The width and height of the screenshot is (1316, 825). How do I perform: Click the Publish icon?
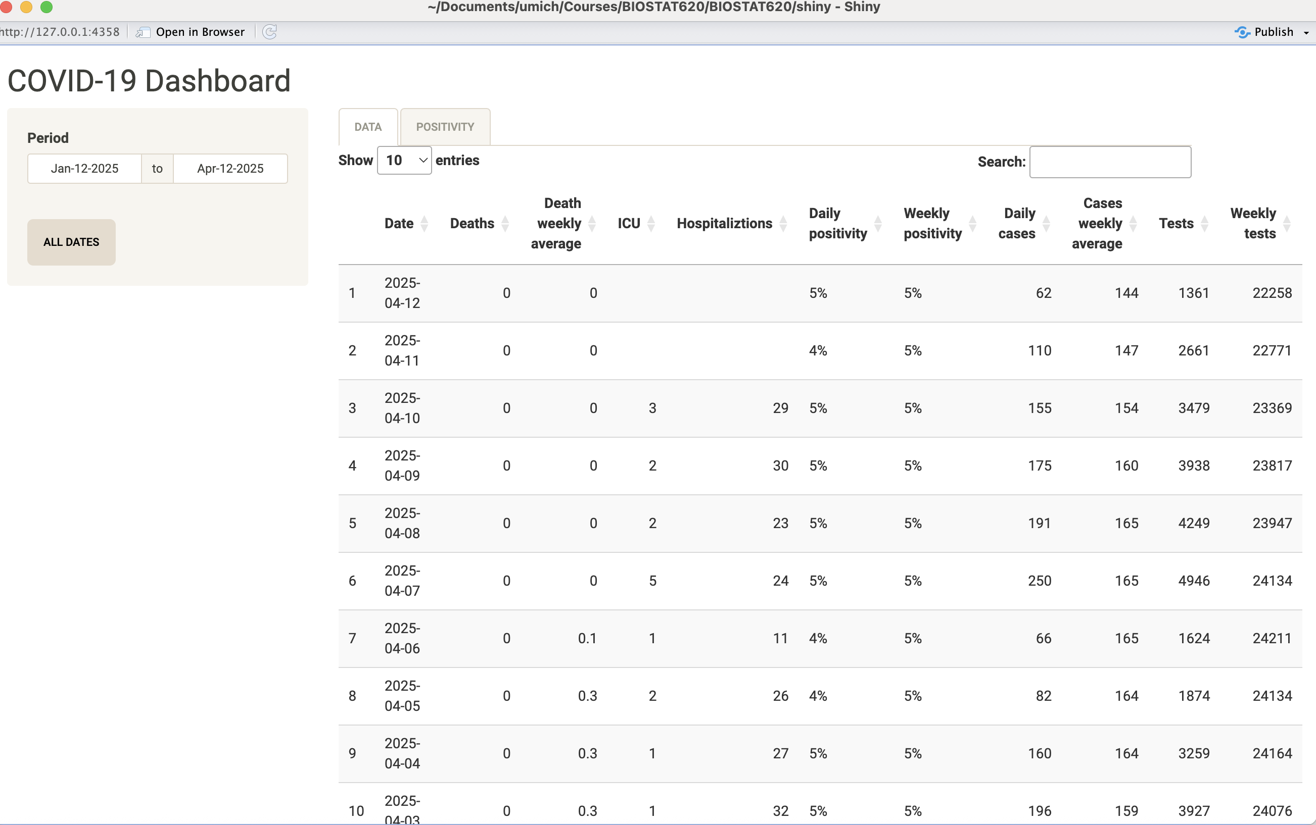(x=1242, y=32)
